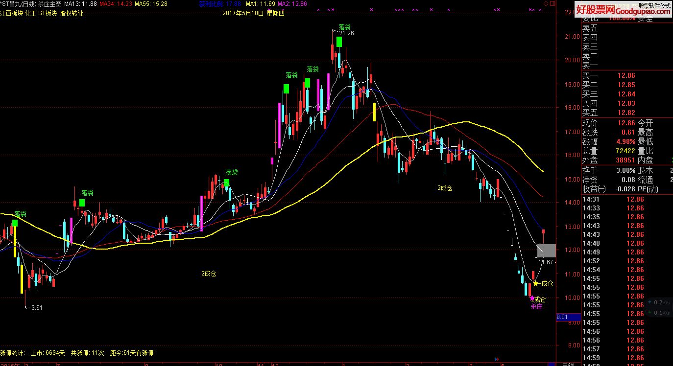Click the 股权转让 concept link
The width and height of the screenshot is (673, 366).
72,13
